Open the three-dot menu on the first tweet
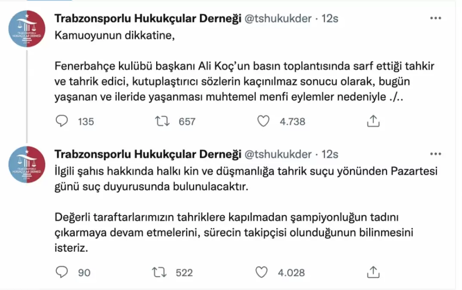The height and width of the screenshot is (290, 462). tap(435, 19)
